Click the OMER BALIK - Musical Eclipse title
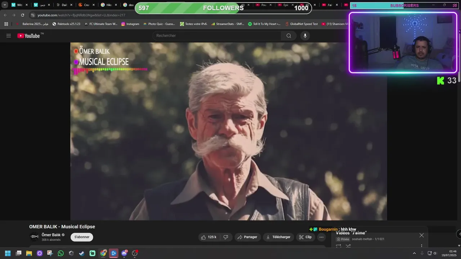 point(62,227)
